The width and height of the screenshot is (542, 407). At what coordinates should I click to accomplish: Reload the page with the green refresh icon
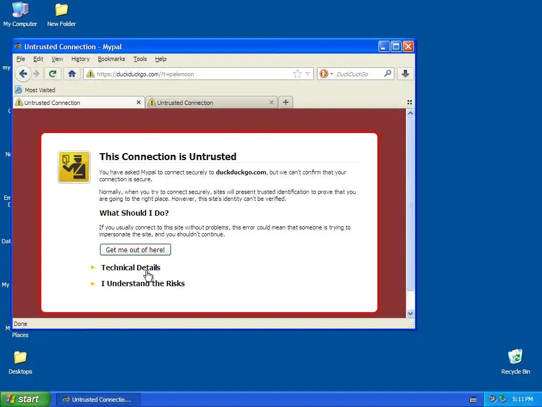tap(52, 74)
